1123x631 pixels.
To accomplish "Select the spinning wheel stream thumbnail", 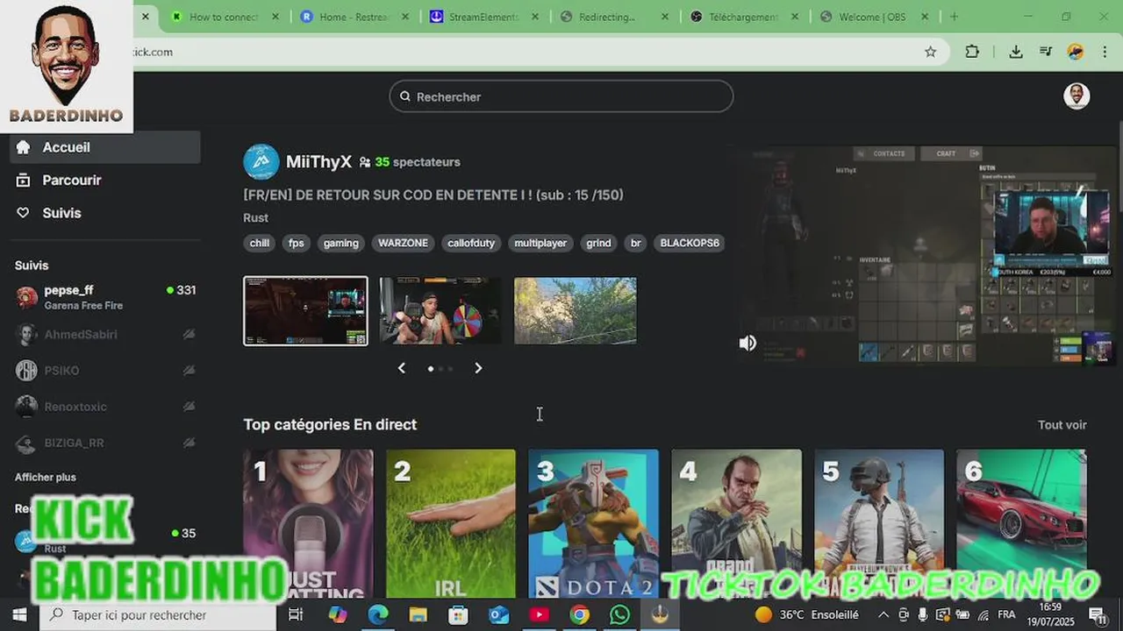I will (440, 311).
